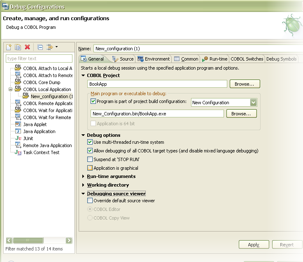Click the type filter text field

(x=39, y=58)
